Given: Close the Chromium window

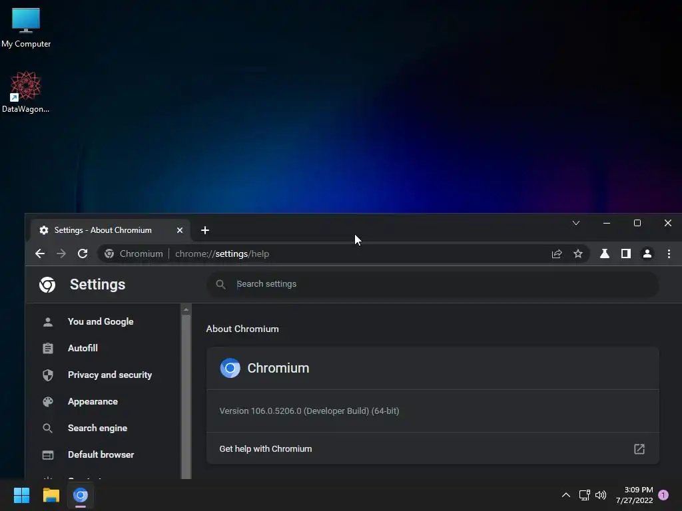Looking at the screenshot, I should coord(667,223).
